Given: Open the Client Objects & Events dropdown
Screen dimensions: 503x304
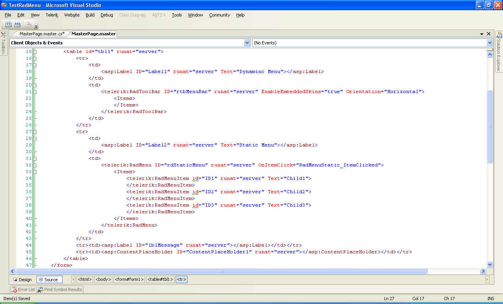Looking at the screenshot, I should [247, 43].
